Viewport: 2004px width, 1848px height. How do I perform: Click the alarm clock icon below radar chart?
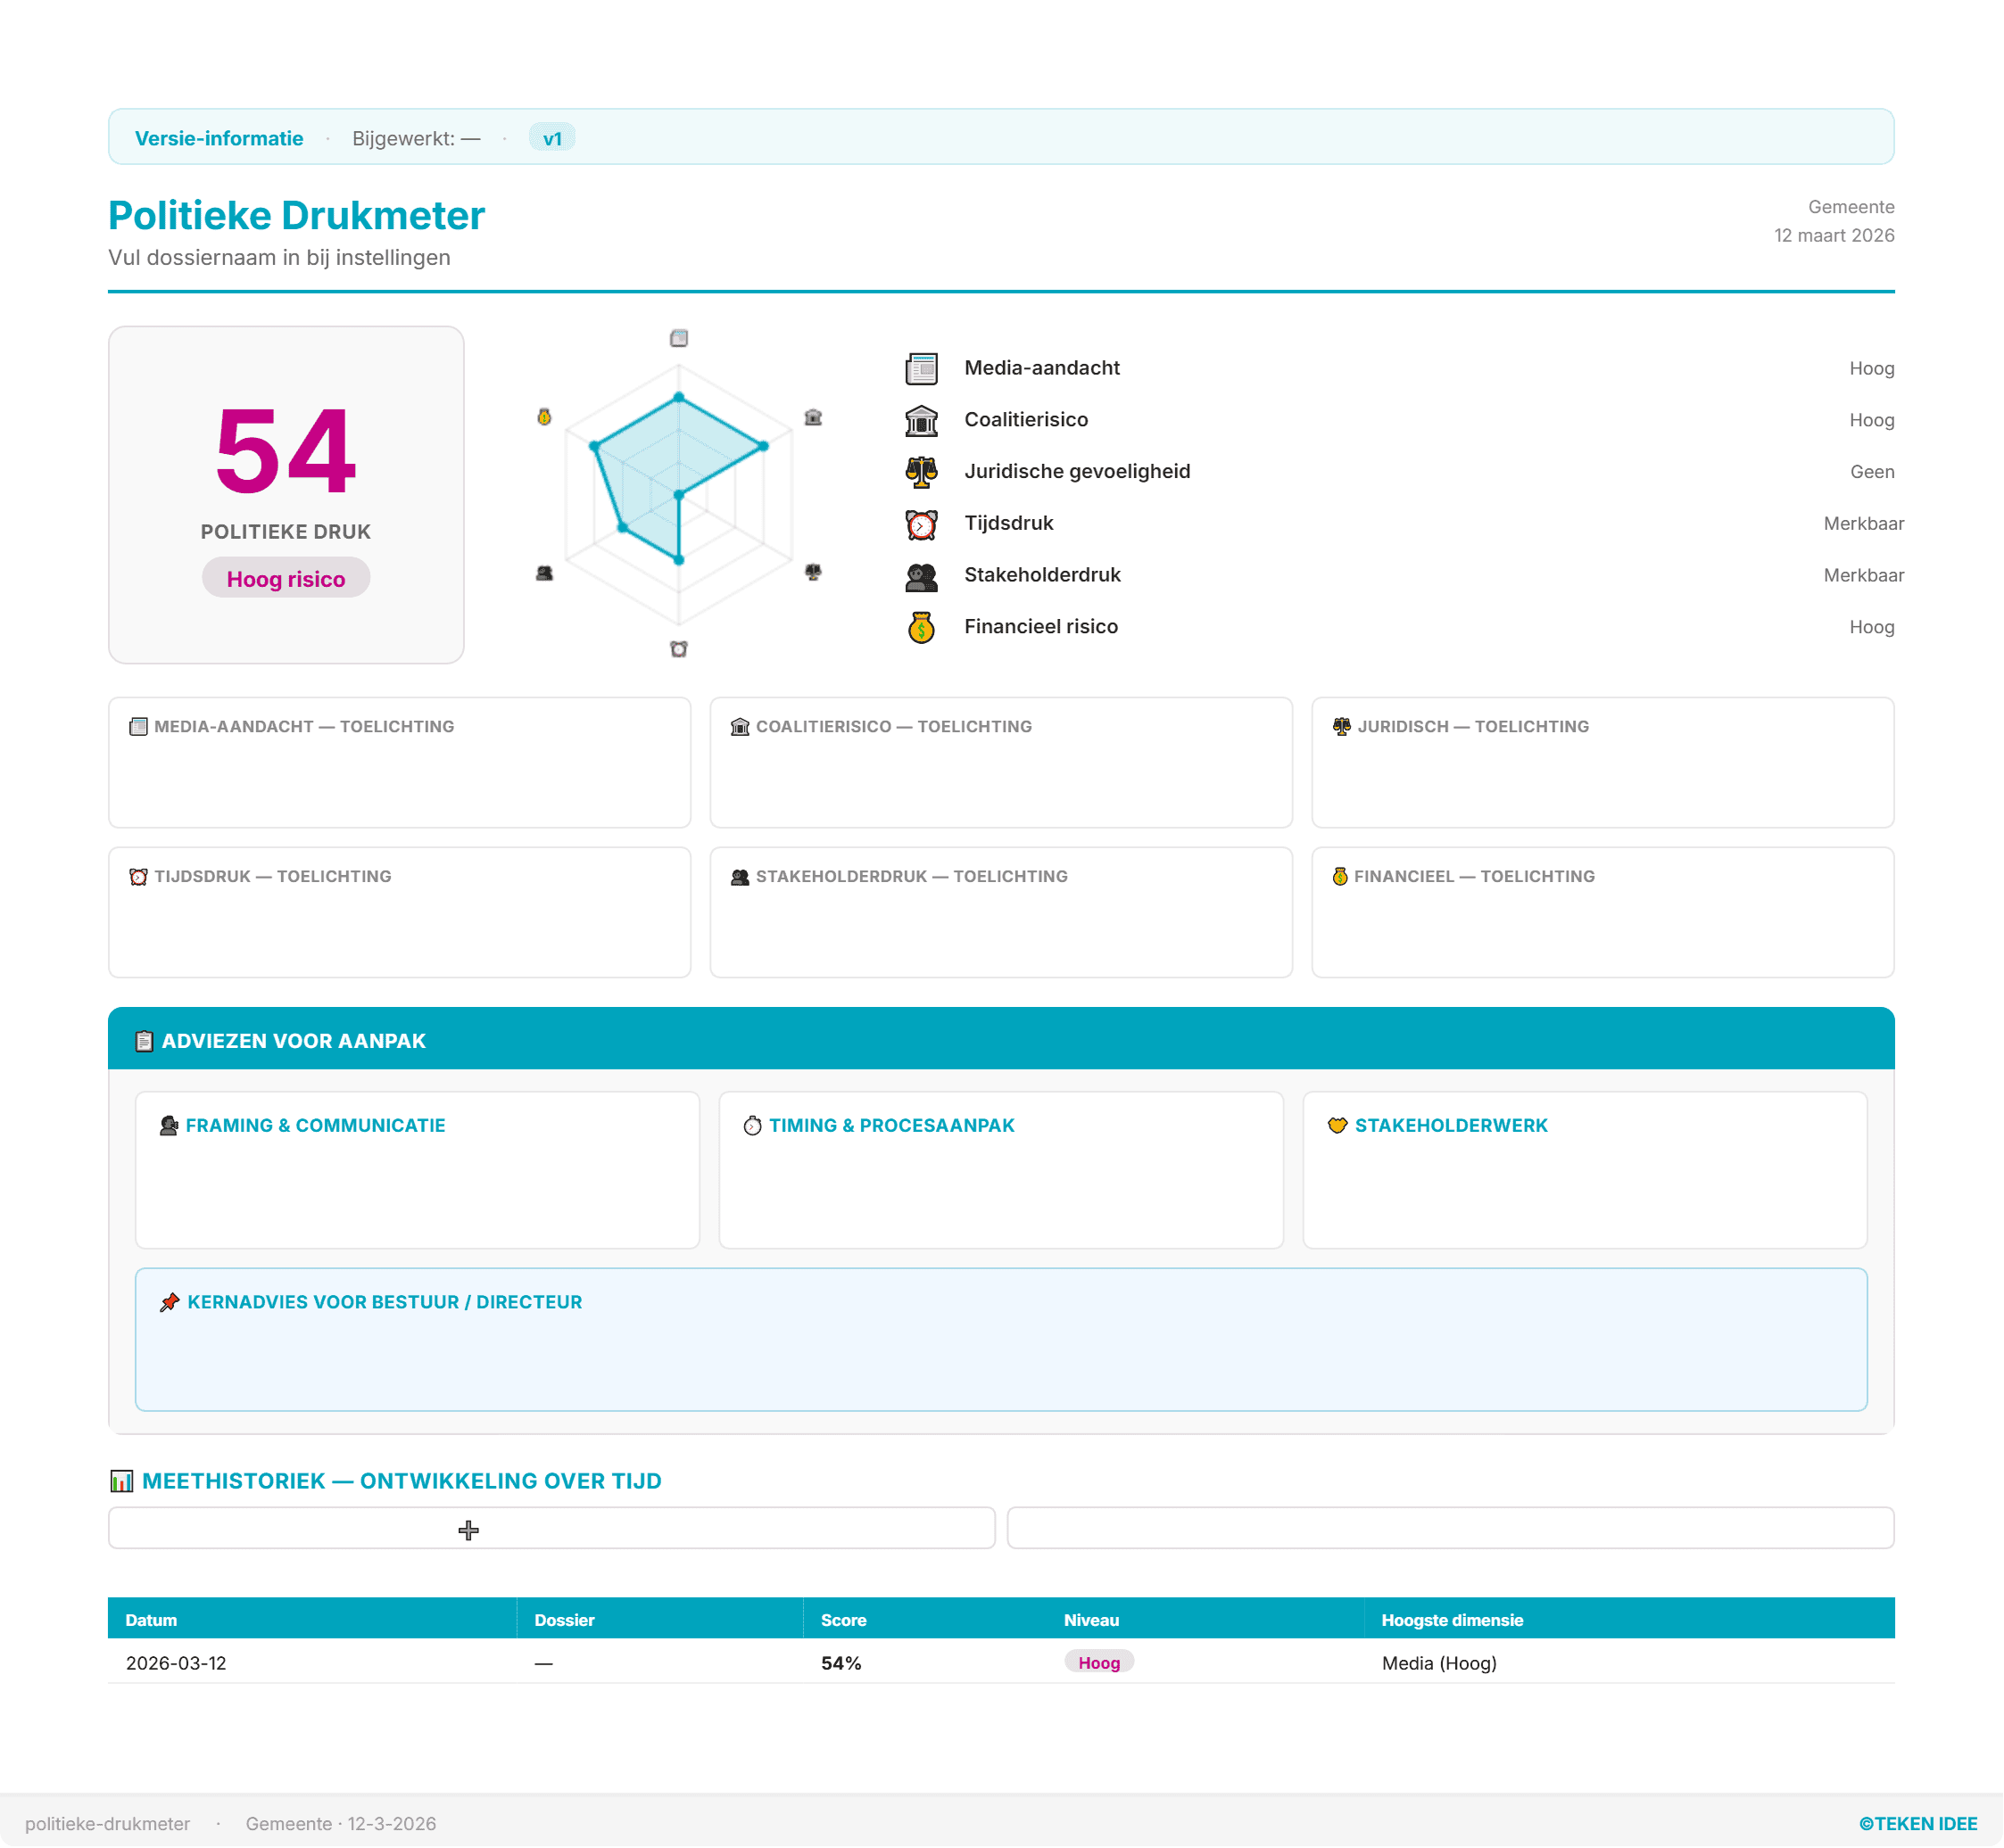click(x=678, y=649)
